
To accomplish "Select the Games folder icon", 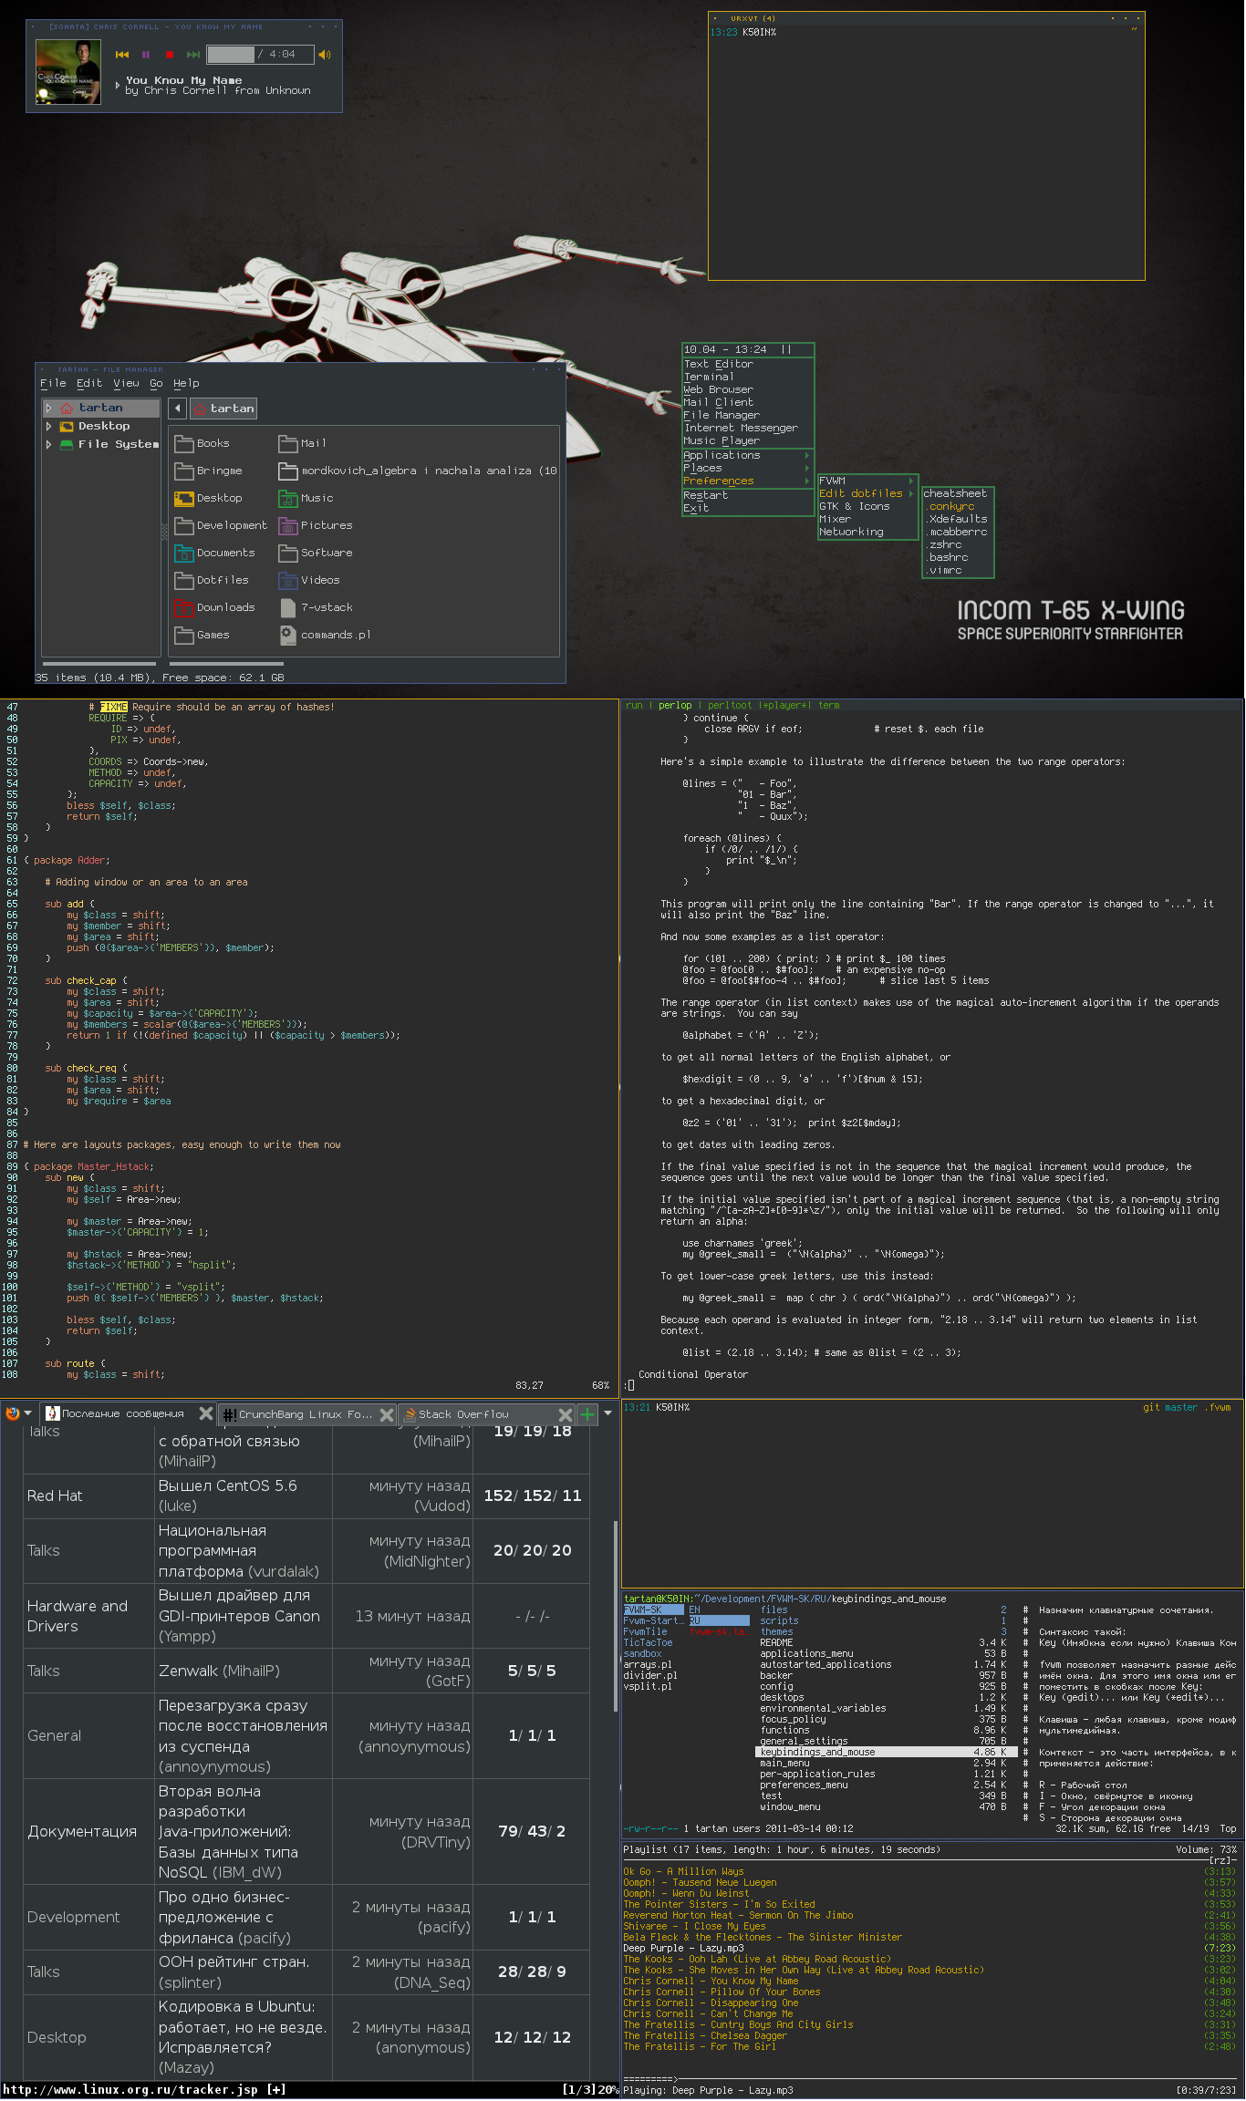I will tap(183, 636).
